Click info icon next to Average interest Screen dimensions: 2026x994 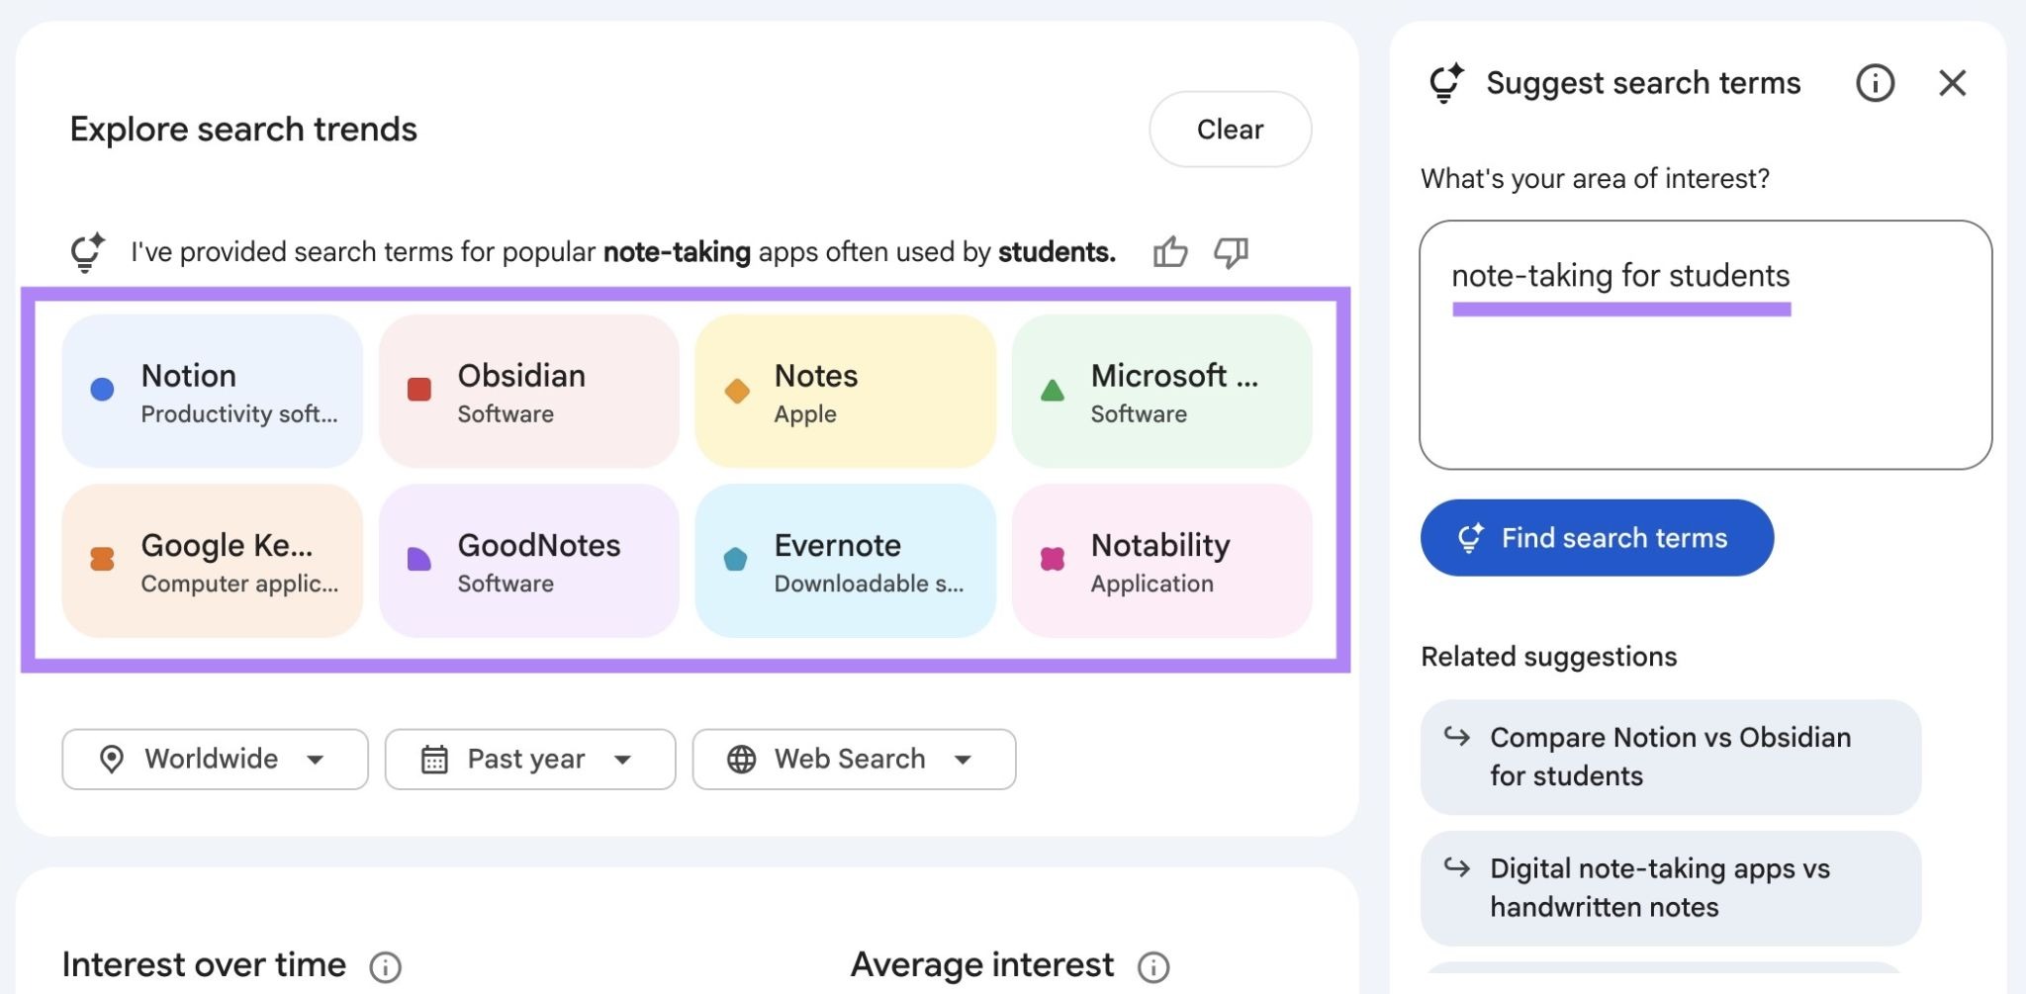1153,966
